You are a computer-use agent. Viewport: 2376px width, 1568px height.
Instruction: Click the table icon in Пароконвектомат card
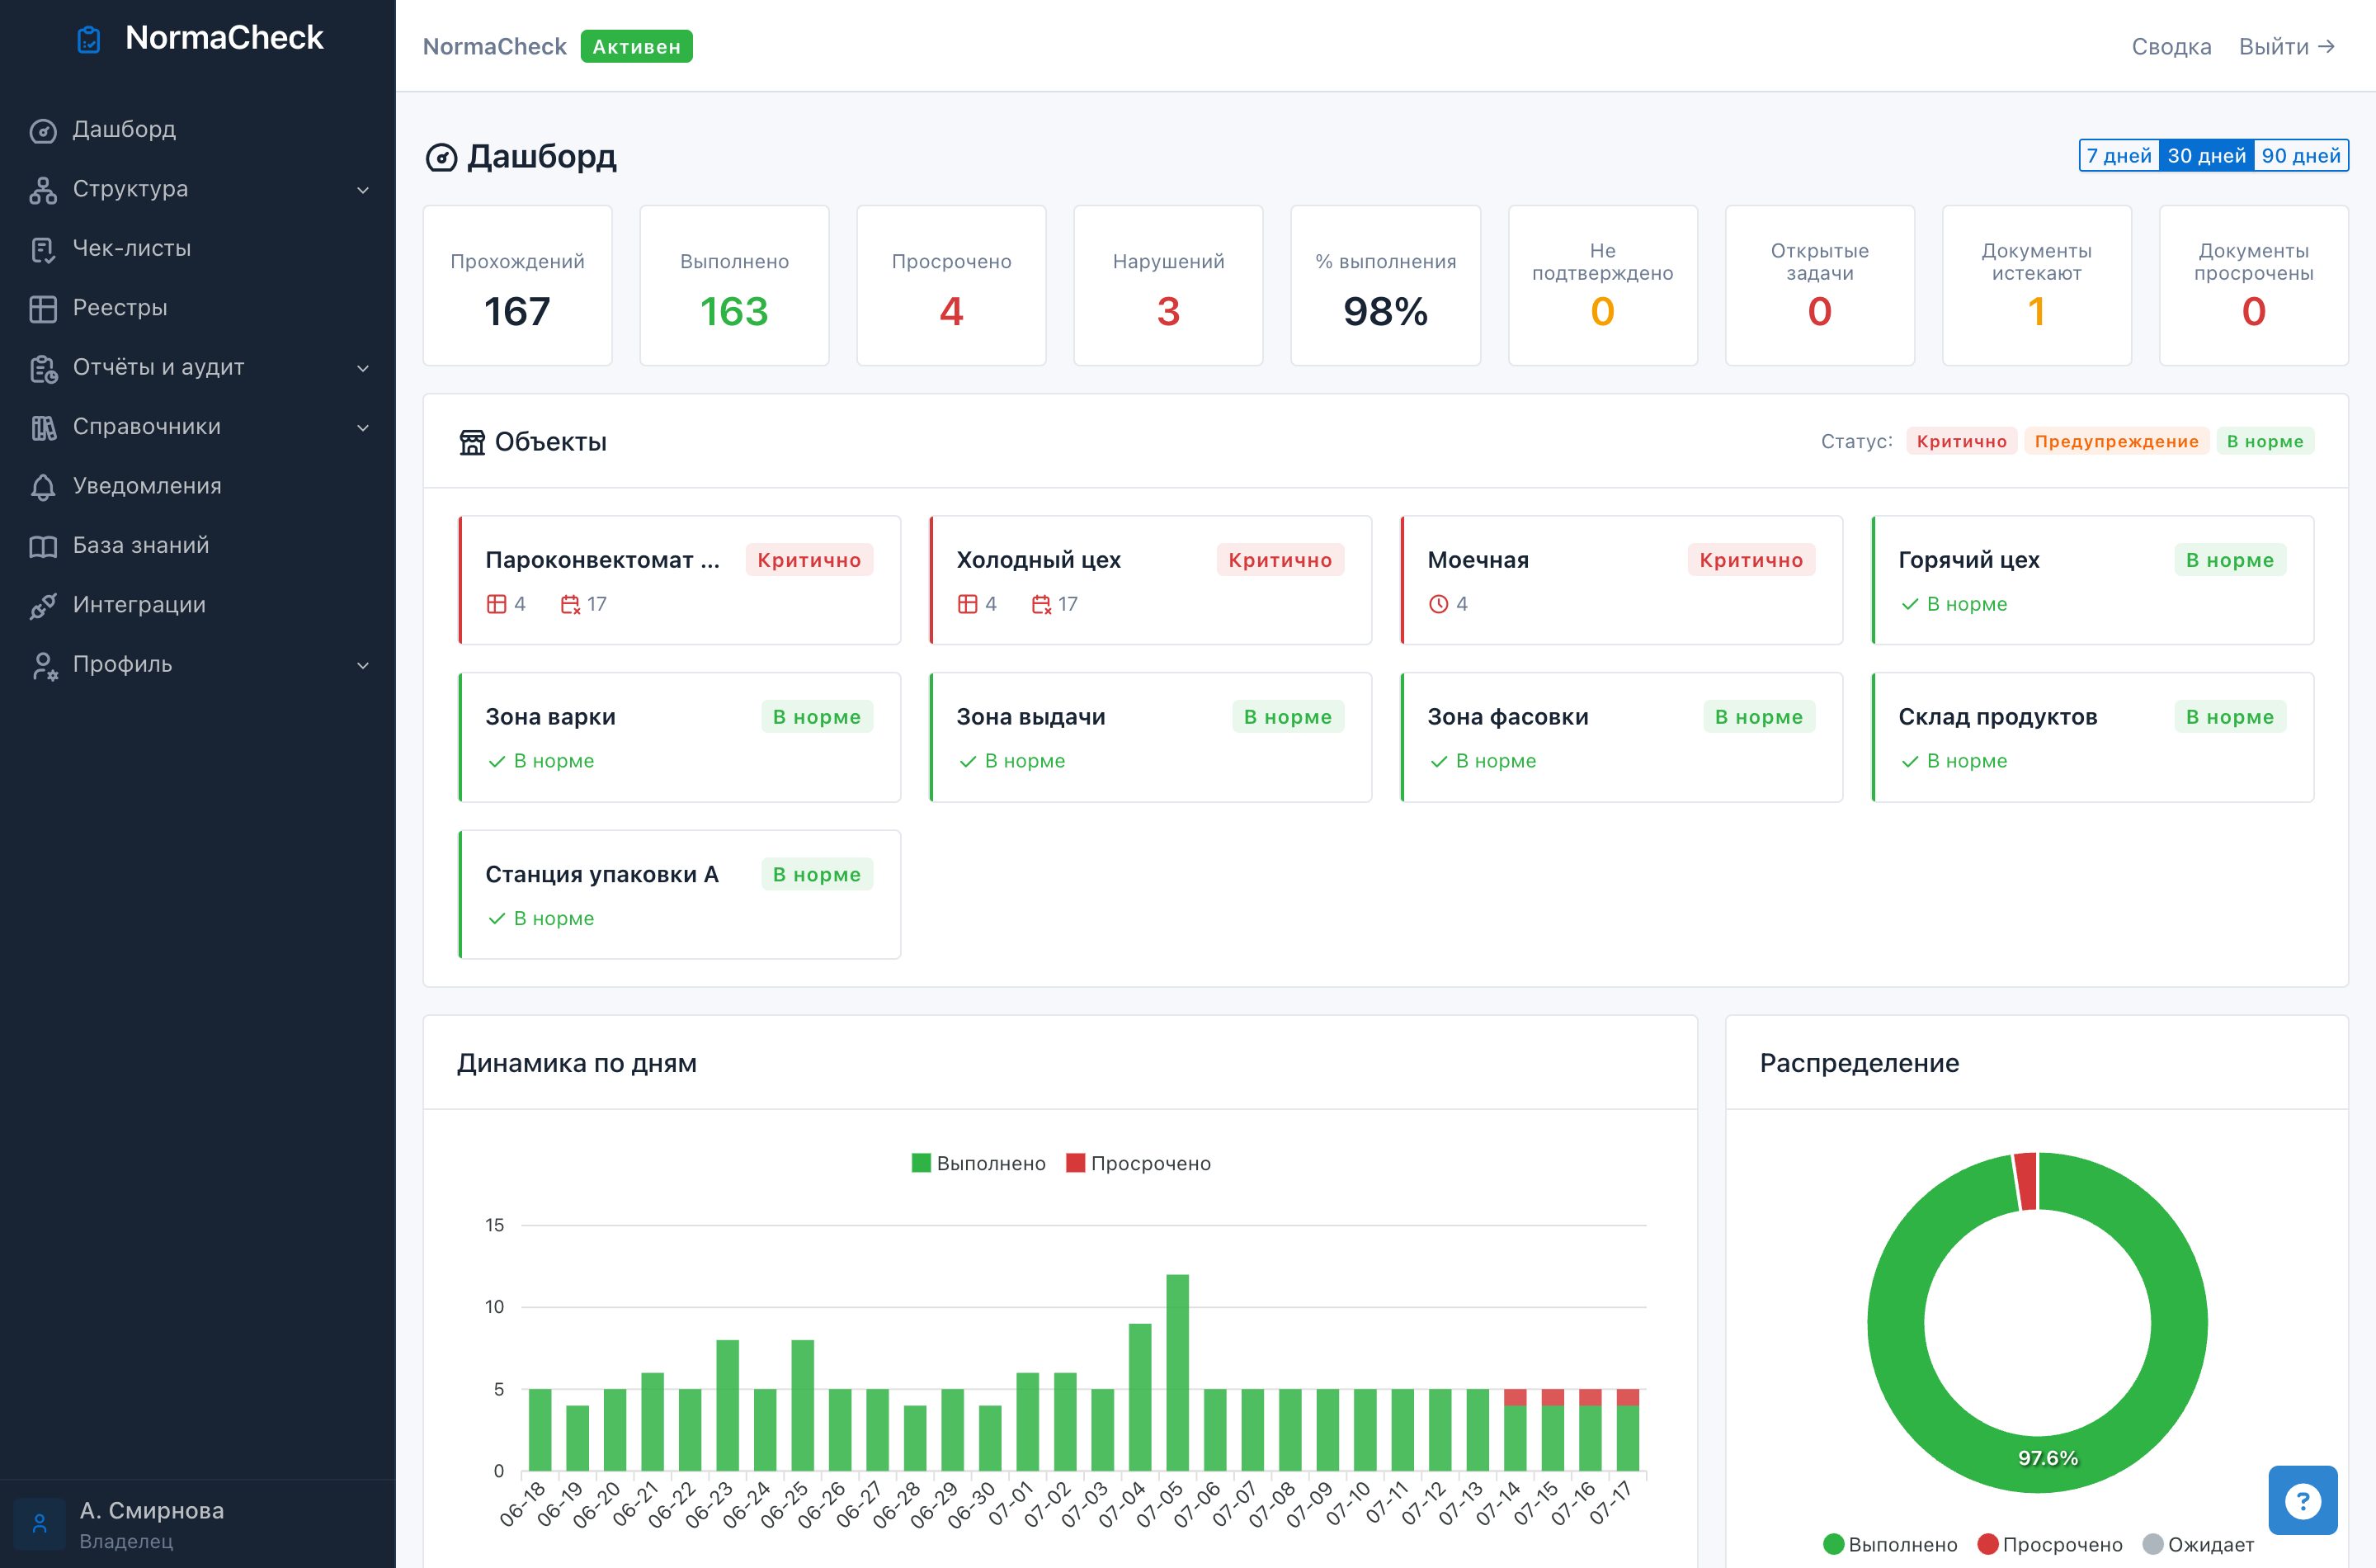(x=496, y=604)
